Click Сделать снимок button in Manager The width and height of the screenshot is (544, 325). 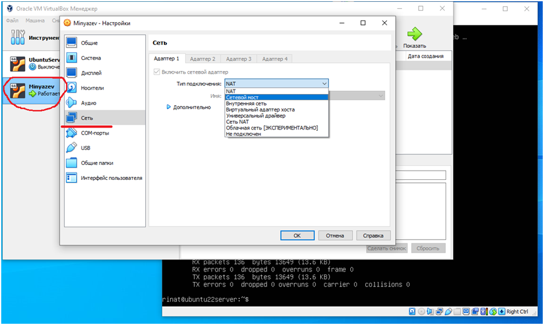386,248
